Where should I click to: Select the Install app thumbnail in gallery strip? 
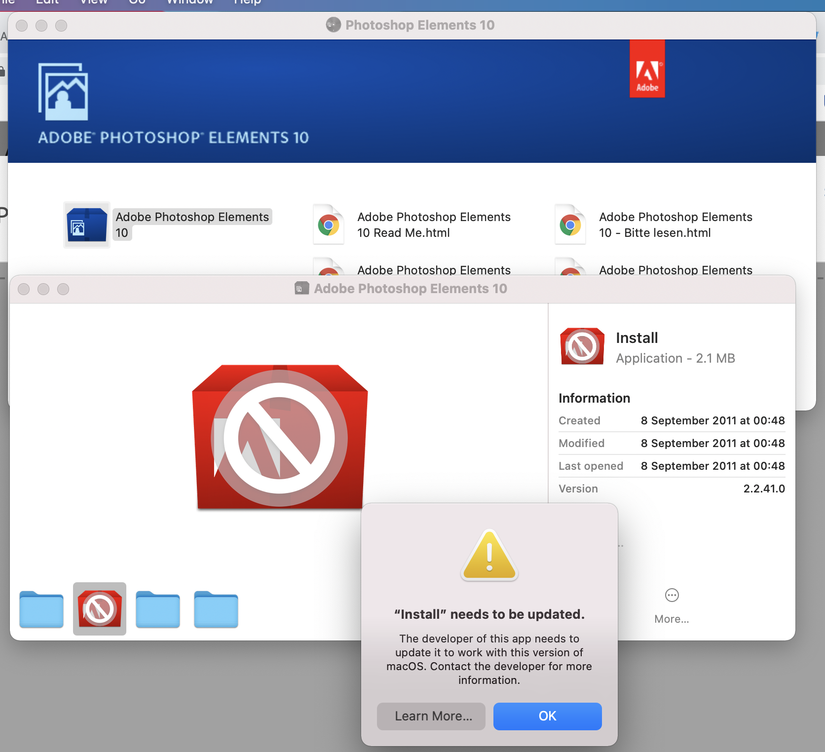point(100,608)
